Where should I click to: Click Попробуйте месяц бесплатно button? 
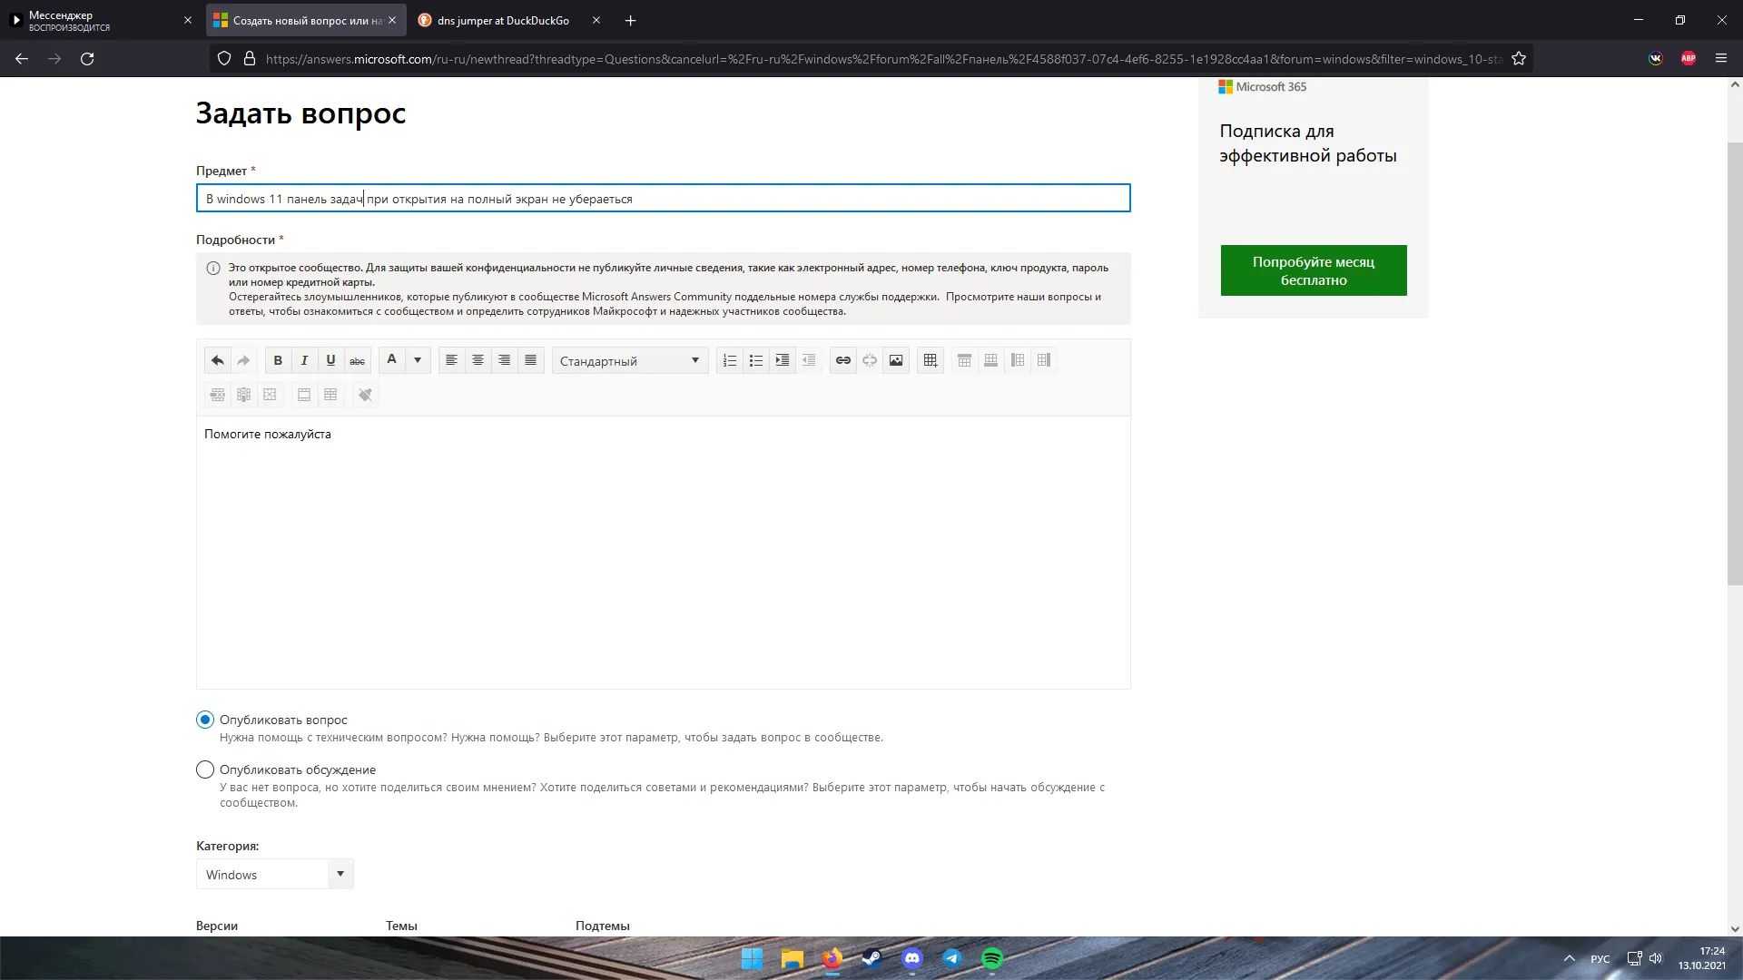(x=1314, y=270)
